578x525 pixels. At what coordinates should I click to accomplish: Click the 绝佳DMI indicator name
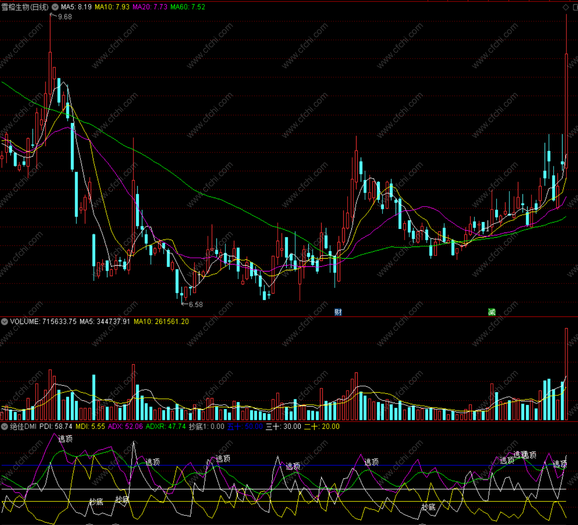[x=23, y=426]
